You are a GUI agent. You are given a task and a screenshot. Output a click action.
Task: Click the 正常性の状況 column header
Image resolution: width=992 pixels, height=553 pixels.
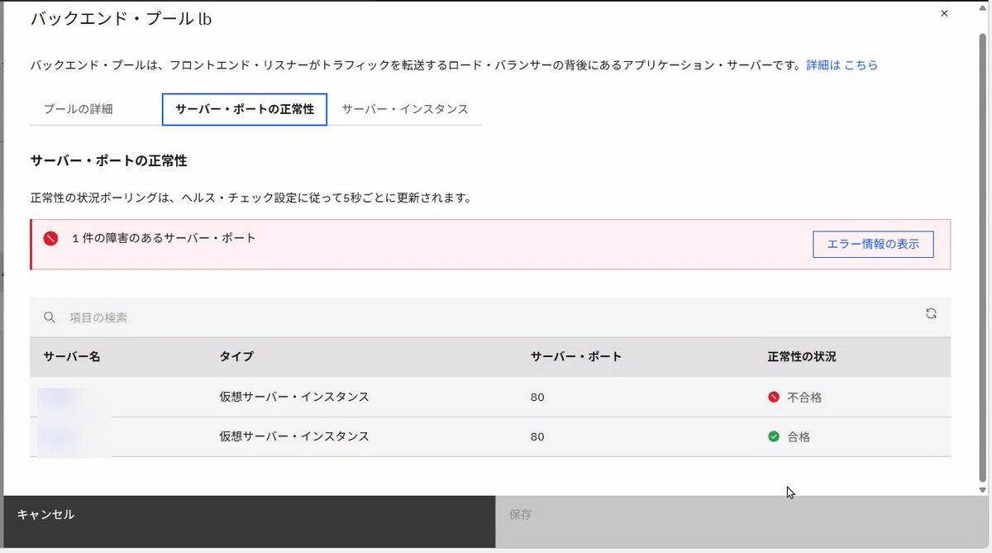click(802, 357)
